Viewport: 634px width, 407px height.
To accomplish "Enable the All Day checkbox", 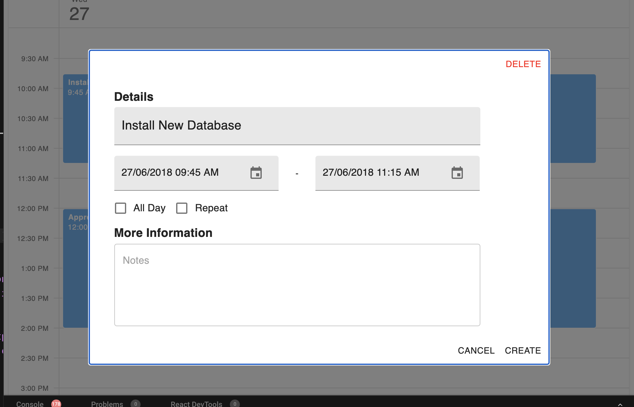I will [x=120, y=208].
